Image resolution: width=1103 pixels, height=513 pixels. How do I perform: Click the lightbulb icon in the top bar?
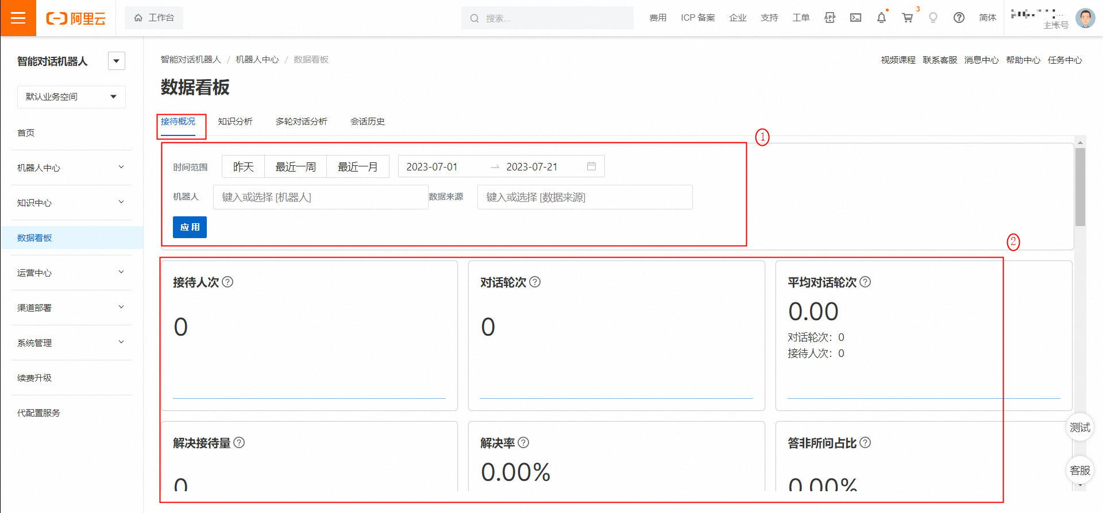(933, 18)
